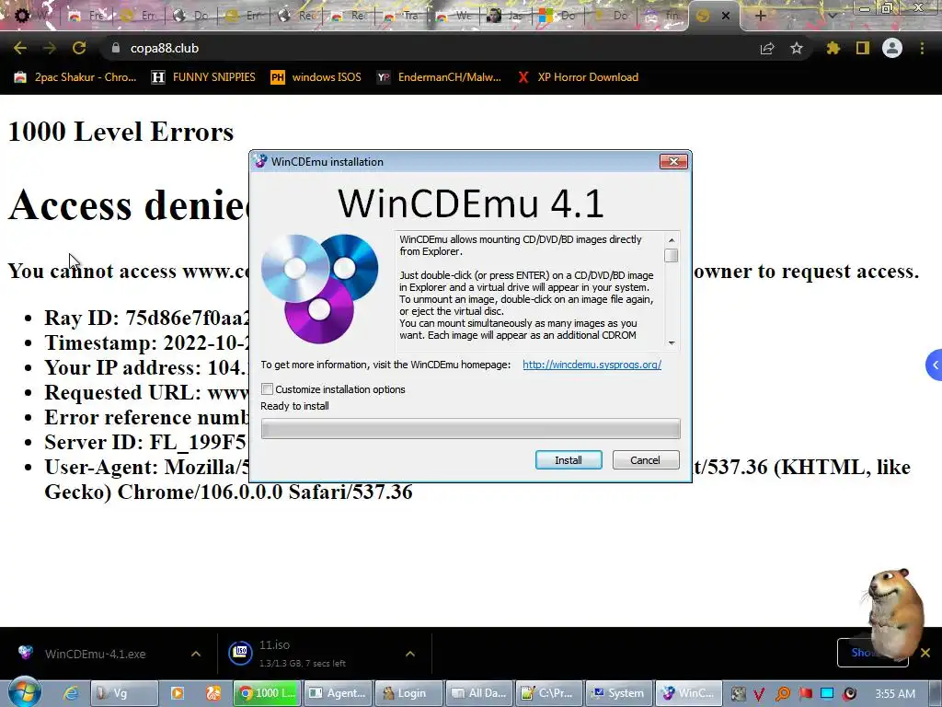Expand WinCDEmu-4.1.exe download options chevron

(196, 654)
